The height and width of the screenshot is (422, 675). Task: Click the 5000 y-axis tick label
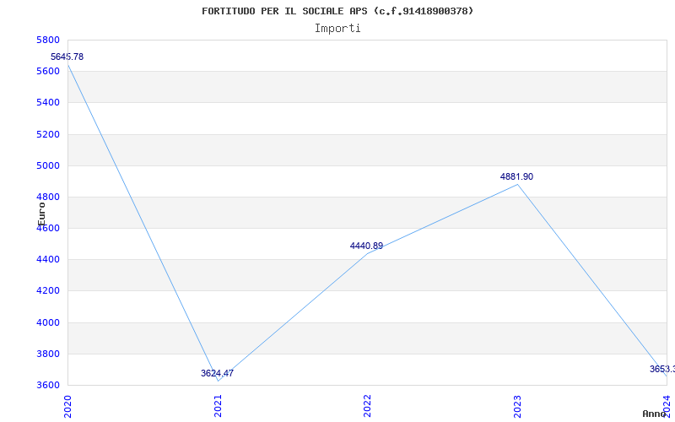point(48,165)
